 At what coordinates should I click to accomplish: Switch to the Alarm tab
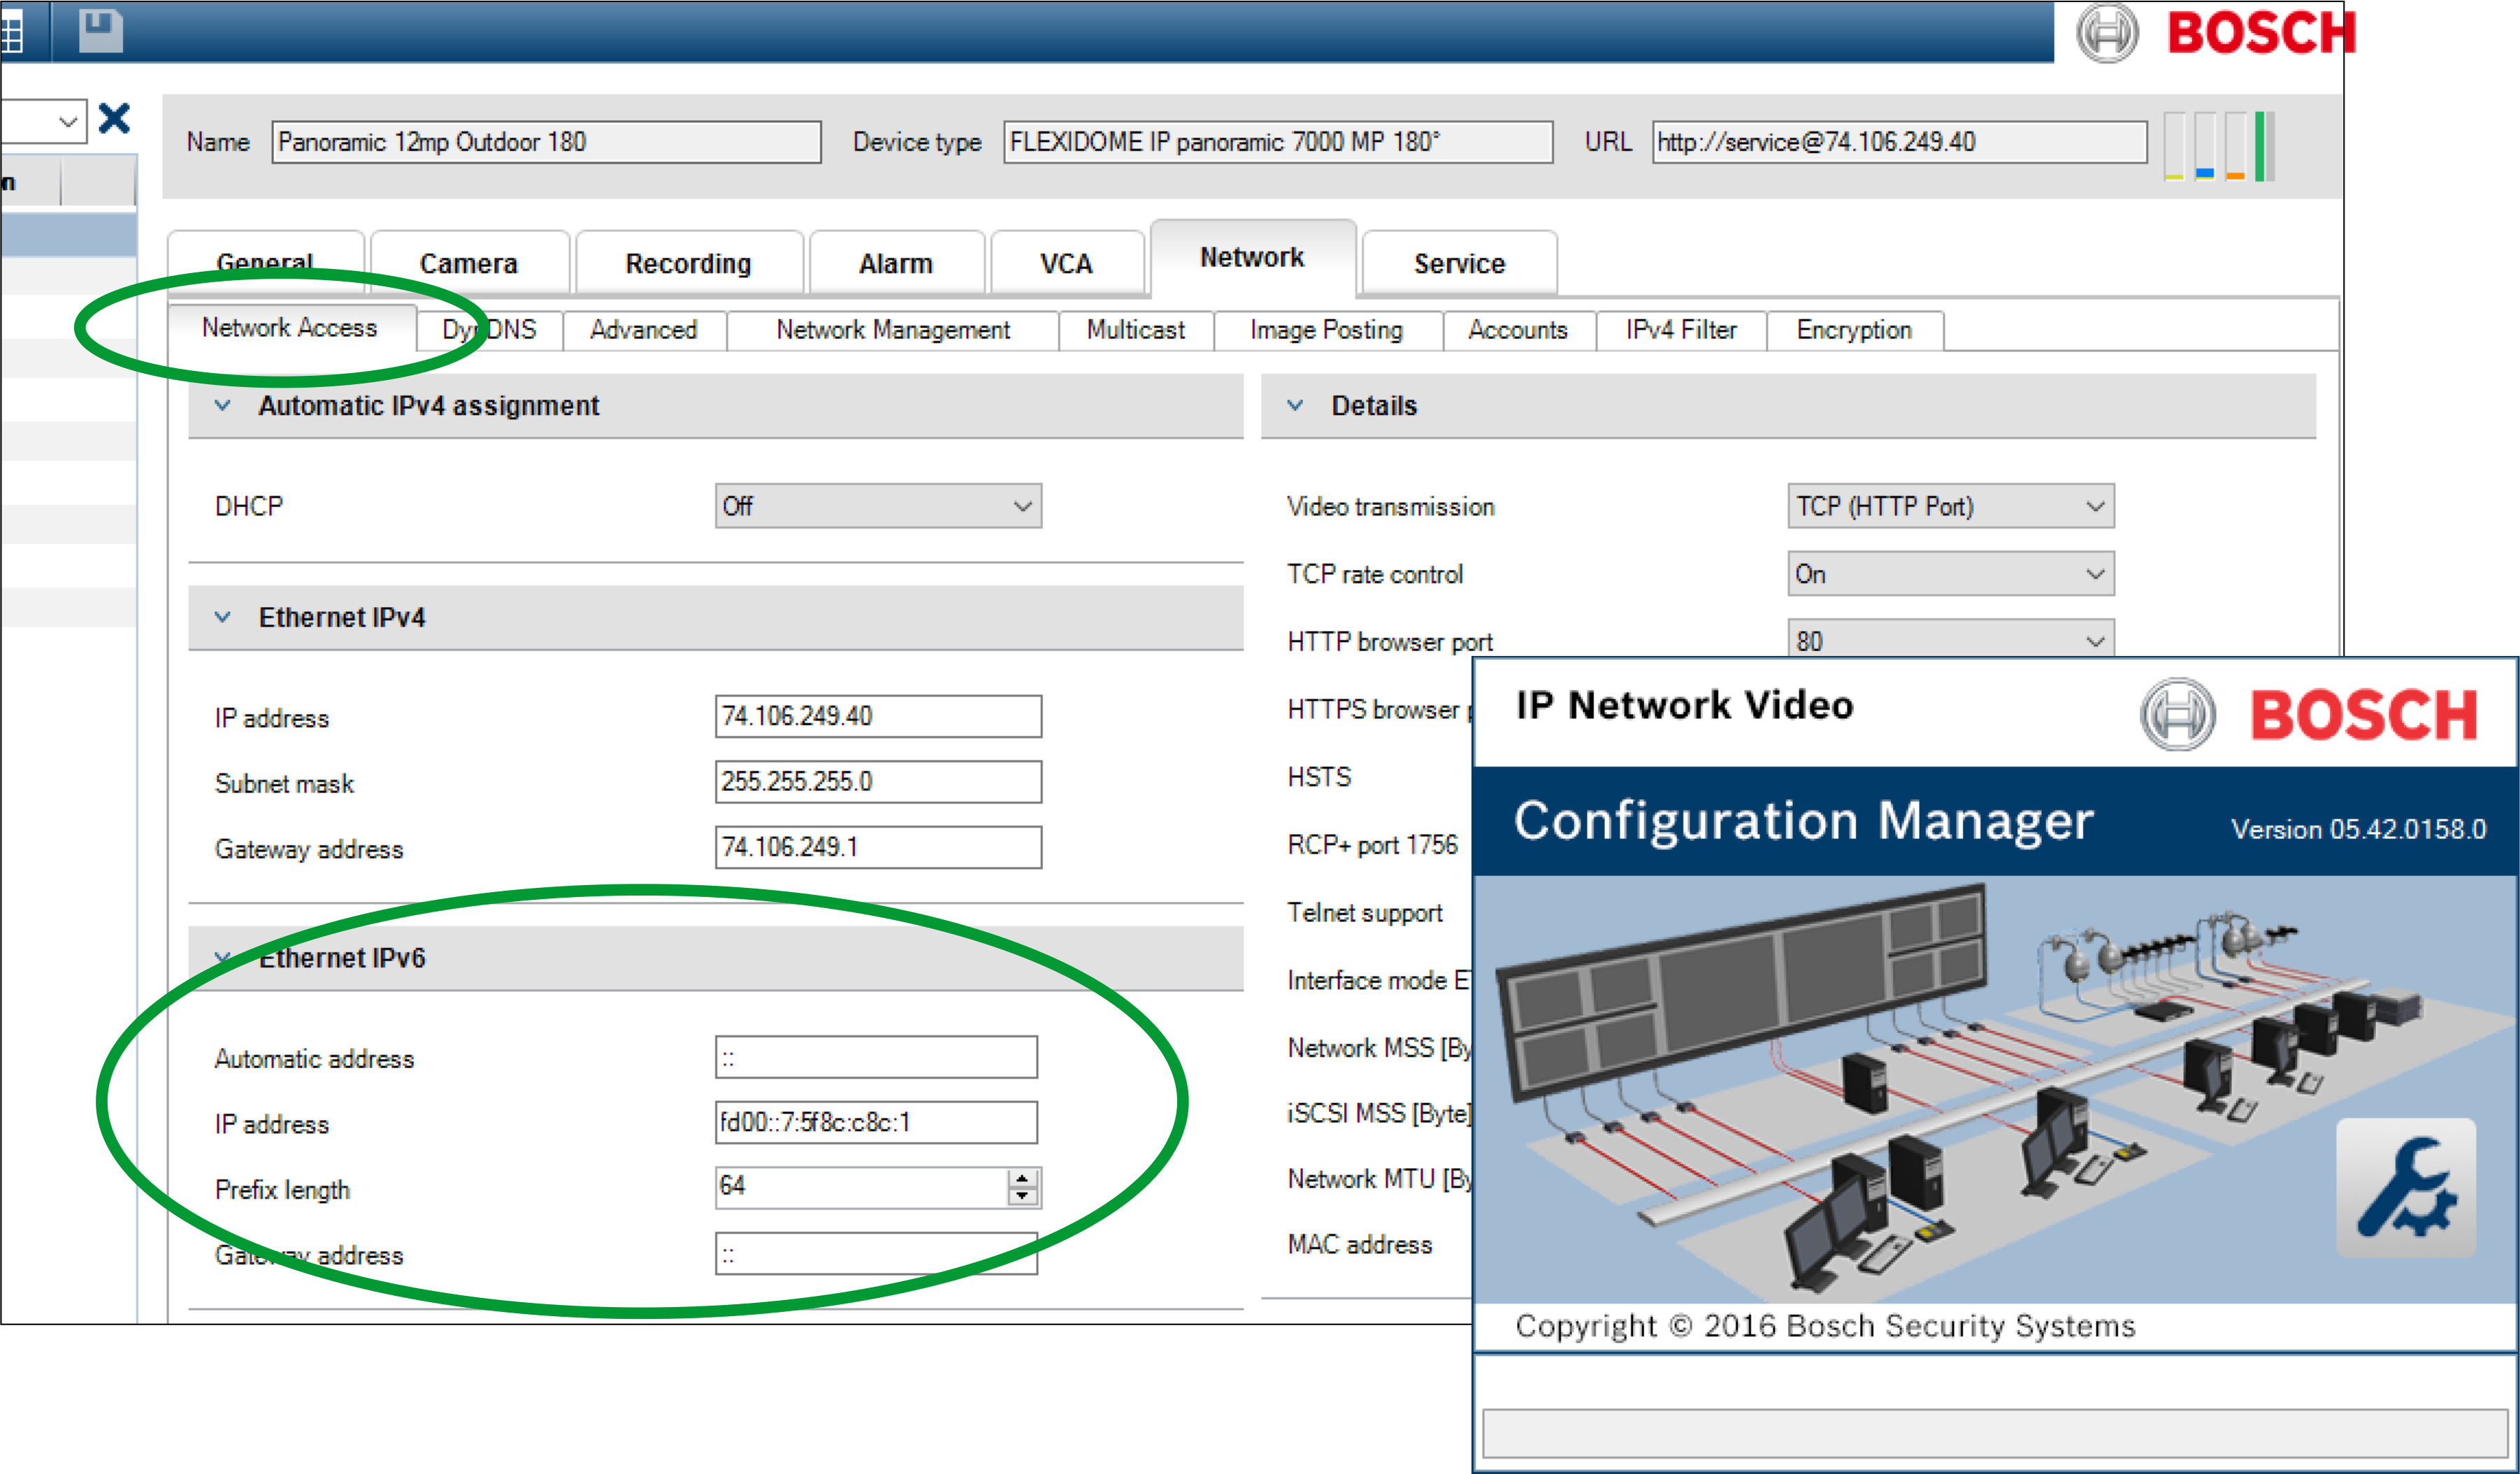896,263
